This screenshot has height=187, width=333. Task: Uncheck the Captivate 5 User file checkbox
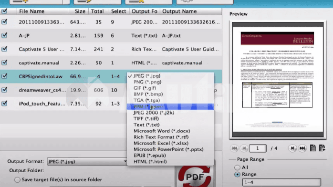[x=4, y=49]
